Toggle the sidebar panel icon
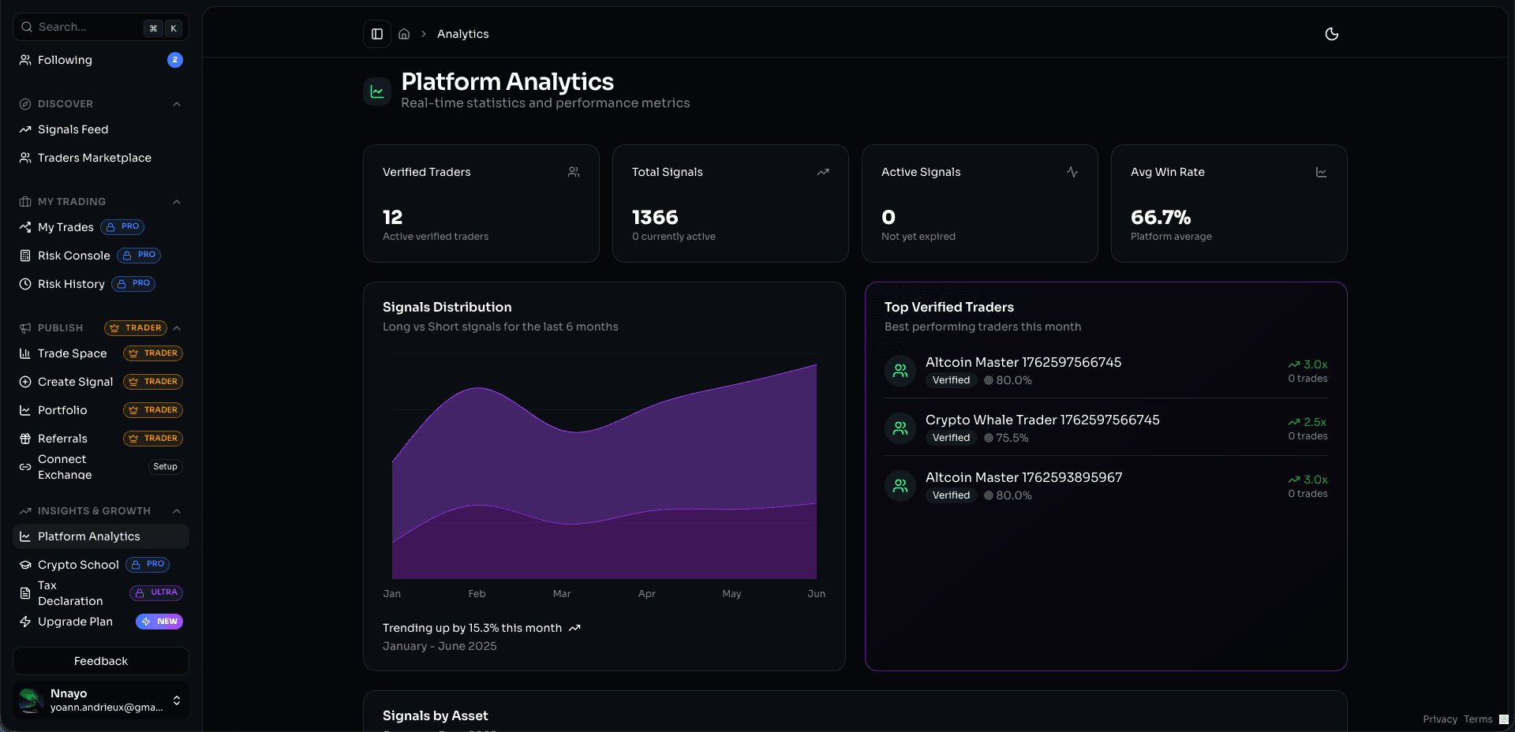The image size is (1515, 732). pyautogui.click(x=377, y=34)
